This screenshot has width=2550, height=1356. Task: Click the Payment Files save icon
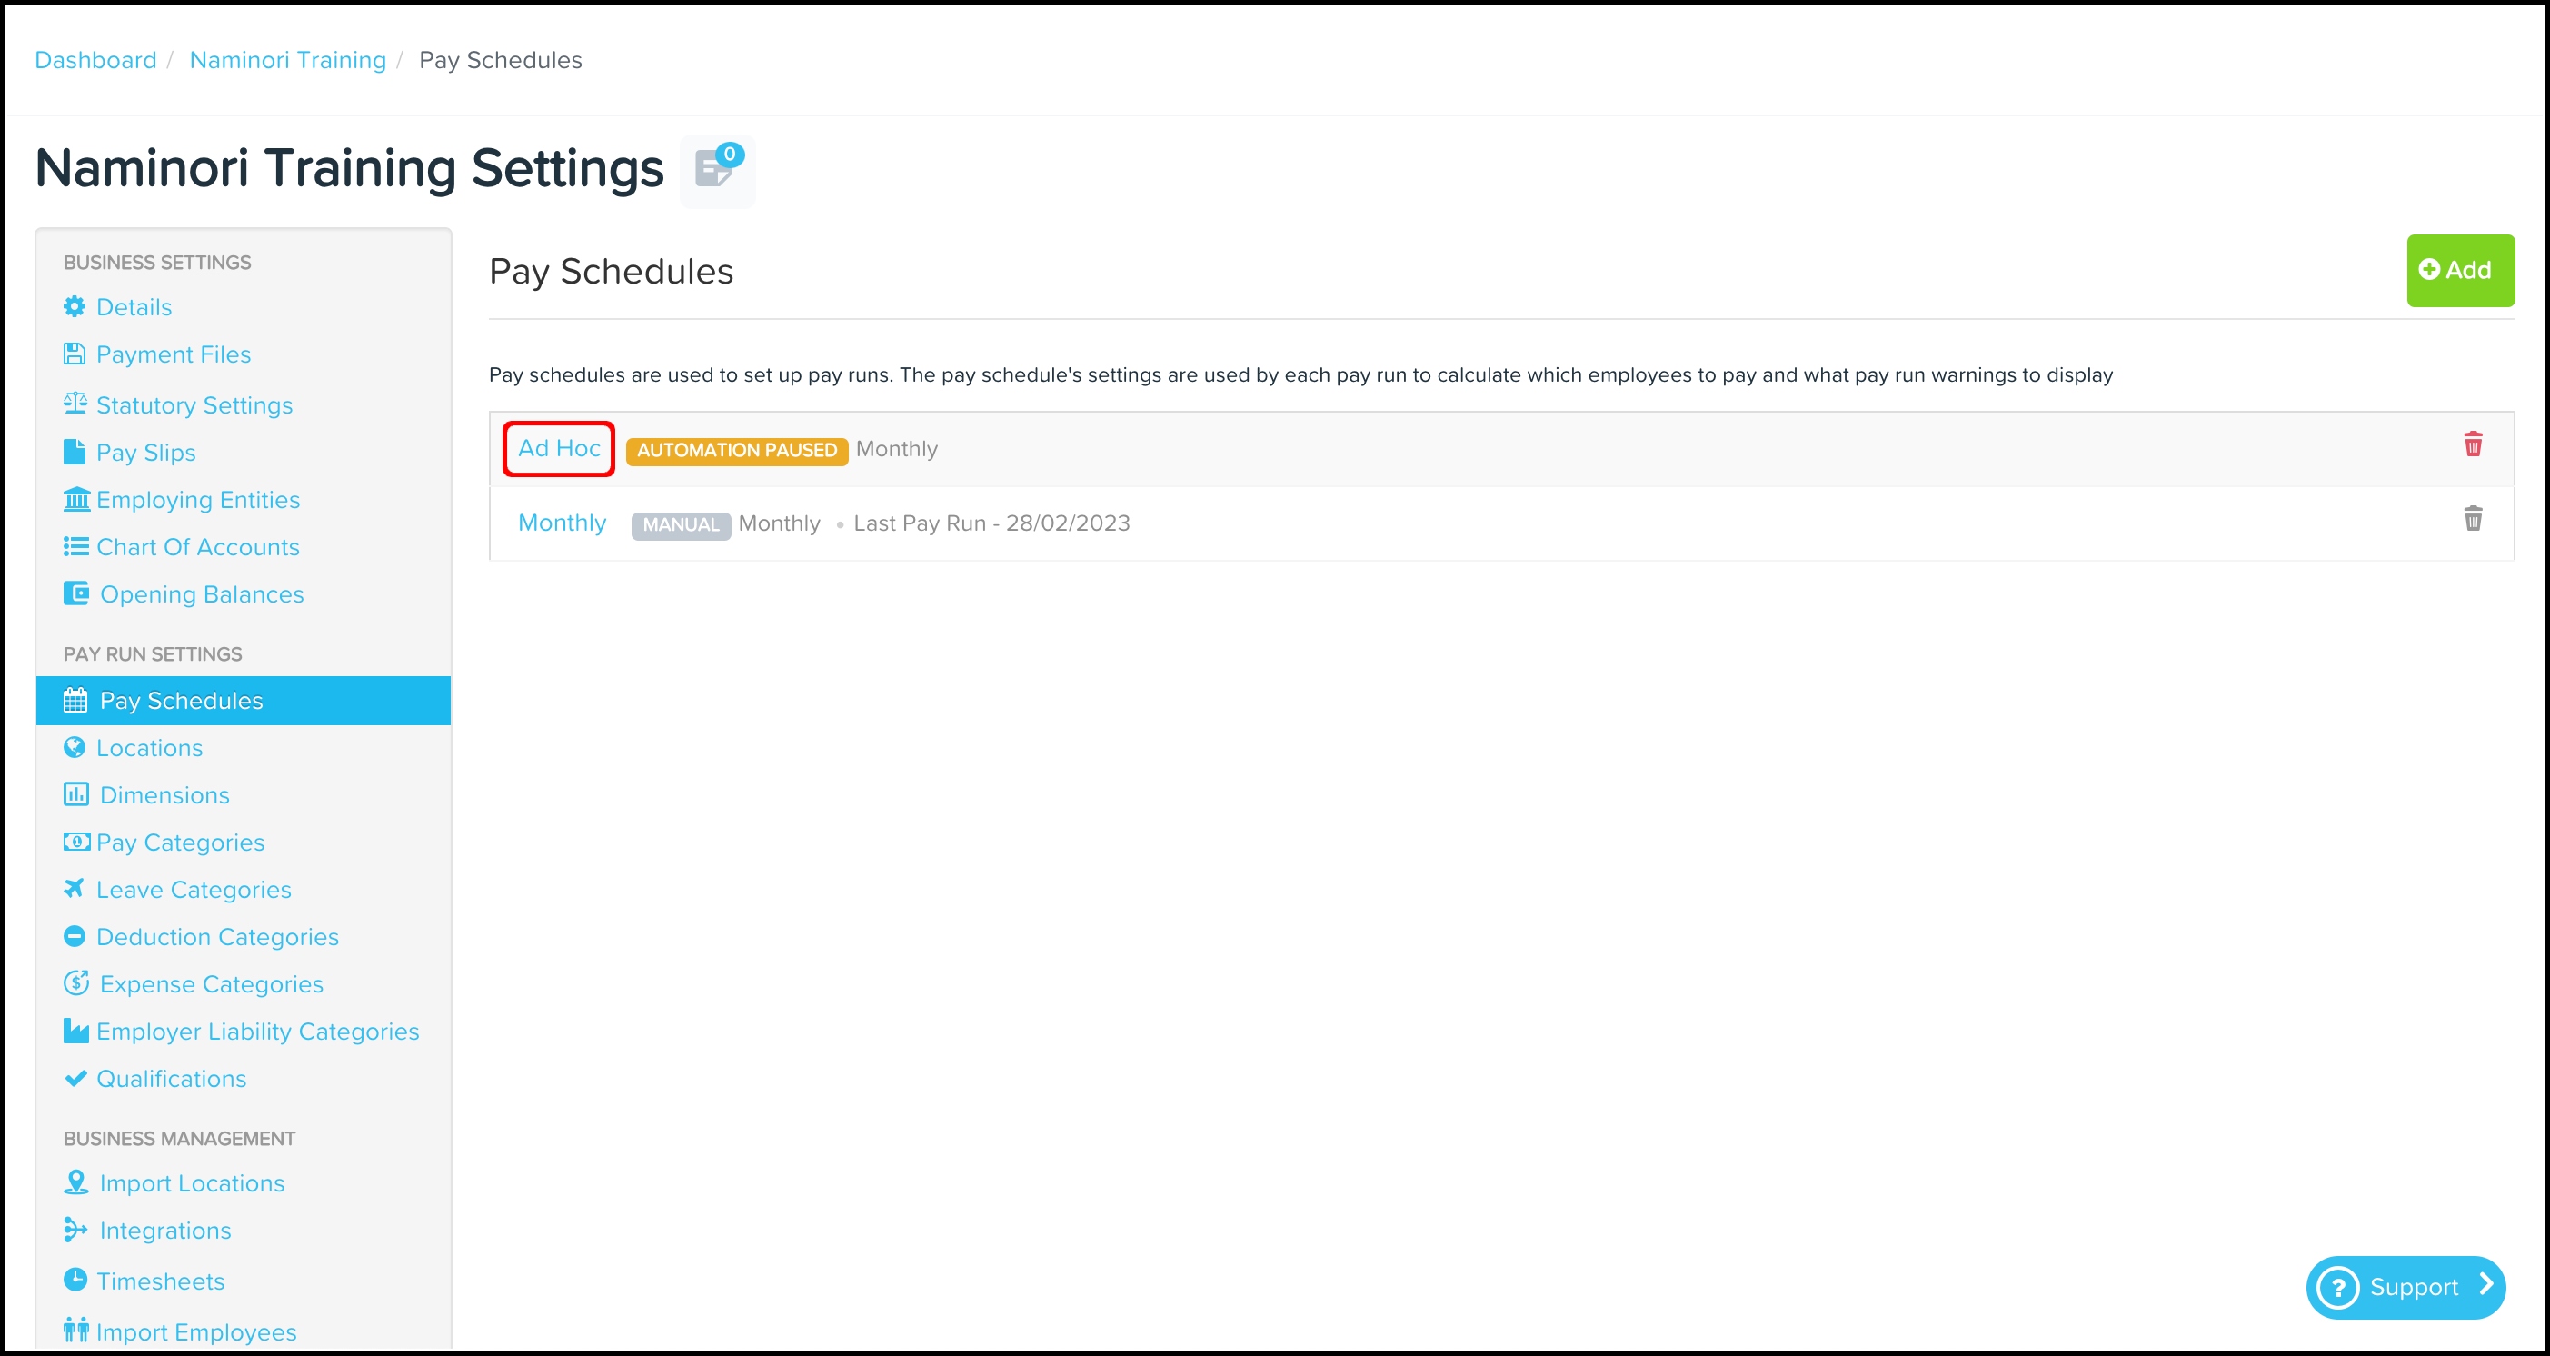(75, 354)
